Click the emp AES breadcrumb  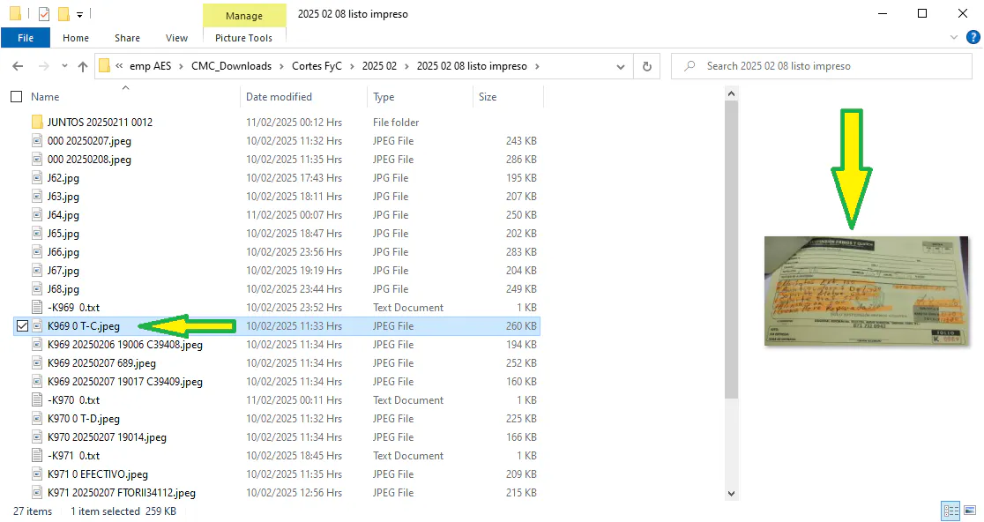coord(150,66)
